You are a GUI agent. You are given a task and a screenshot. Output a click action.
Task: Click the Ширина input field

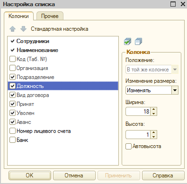click(138, 112)
